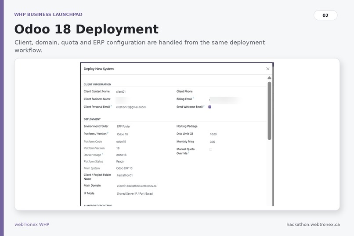Open the Hosting Package dropdown
Screen dimensions: 354x236
pyautogui.click(x=236, y=126)
